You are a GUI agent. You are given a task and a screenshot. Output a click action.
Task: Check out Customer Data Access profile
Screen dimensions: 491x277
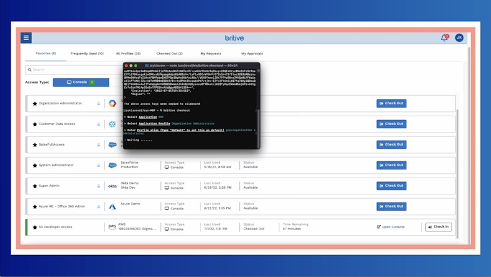[391, 124]
